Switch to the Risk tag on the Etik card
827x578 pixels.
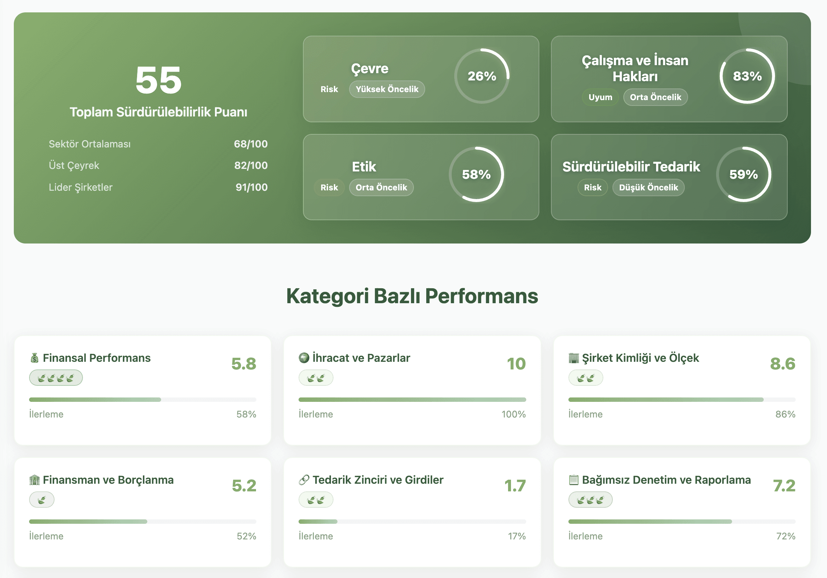(x=329, y=187)
